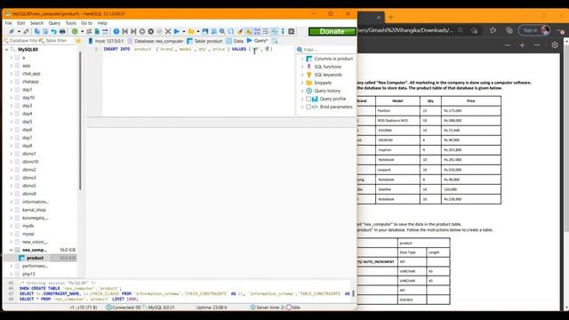Viewport: 569px width, 320px height.
Task: Click the Undo arrow icon
Action: coord(53,32)
